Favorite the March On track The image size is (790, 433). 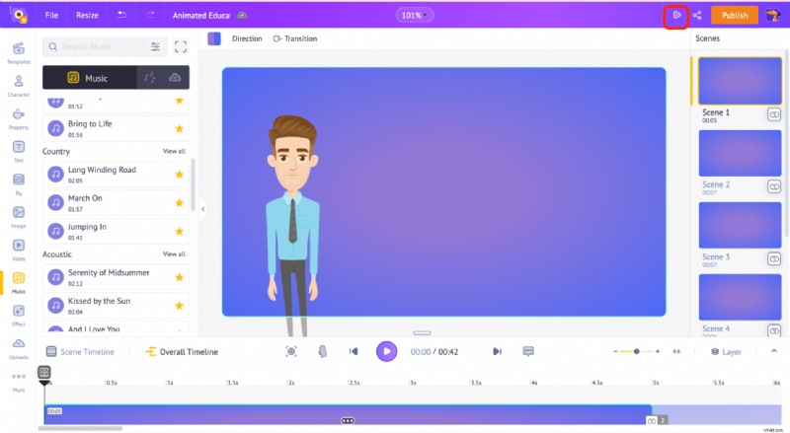point(179,203)
